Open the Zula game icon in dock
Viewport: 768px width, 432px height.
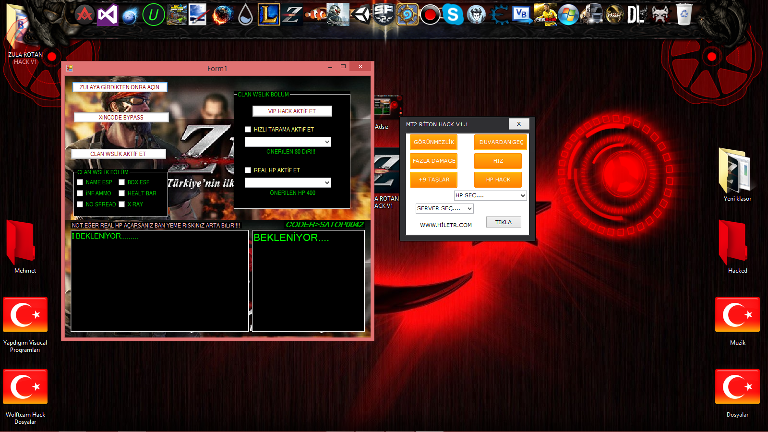click(x=292, y=15)
